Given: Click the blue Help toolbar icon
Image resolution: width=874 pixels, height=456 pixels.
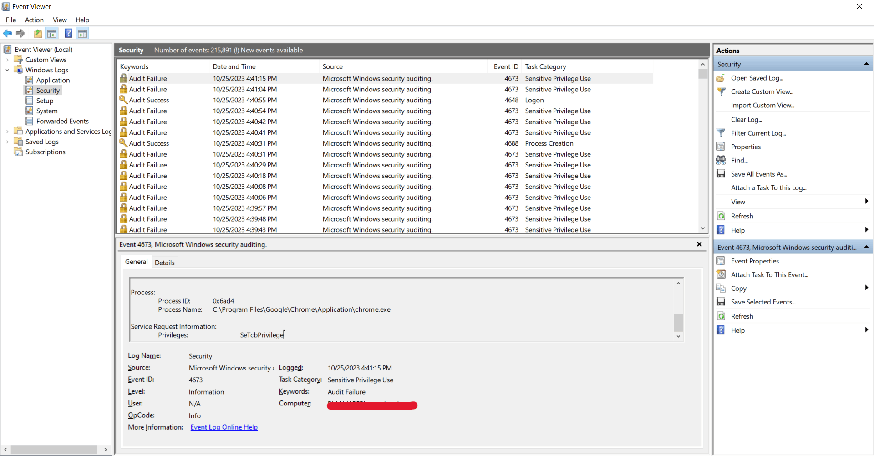Looking at the screenshot, I should coord(68,33).
